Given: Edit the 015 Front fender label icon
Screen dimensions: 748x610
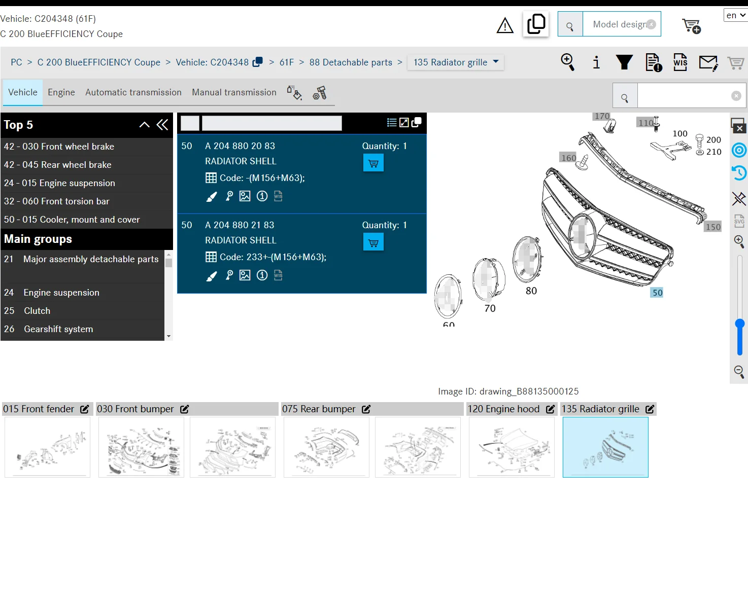Looking at the screenshot, I should [84, 409].
